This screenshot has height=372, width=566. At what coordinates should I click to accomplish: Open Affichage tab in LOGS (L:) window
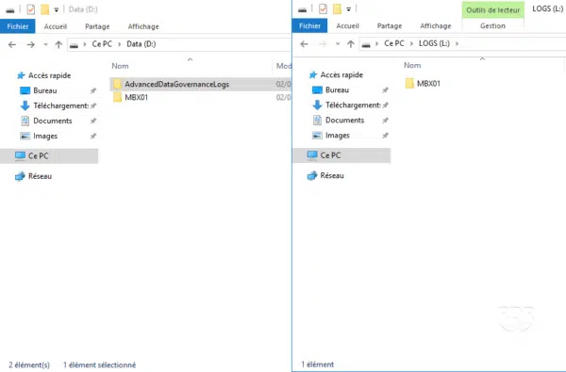pos(435,25)
